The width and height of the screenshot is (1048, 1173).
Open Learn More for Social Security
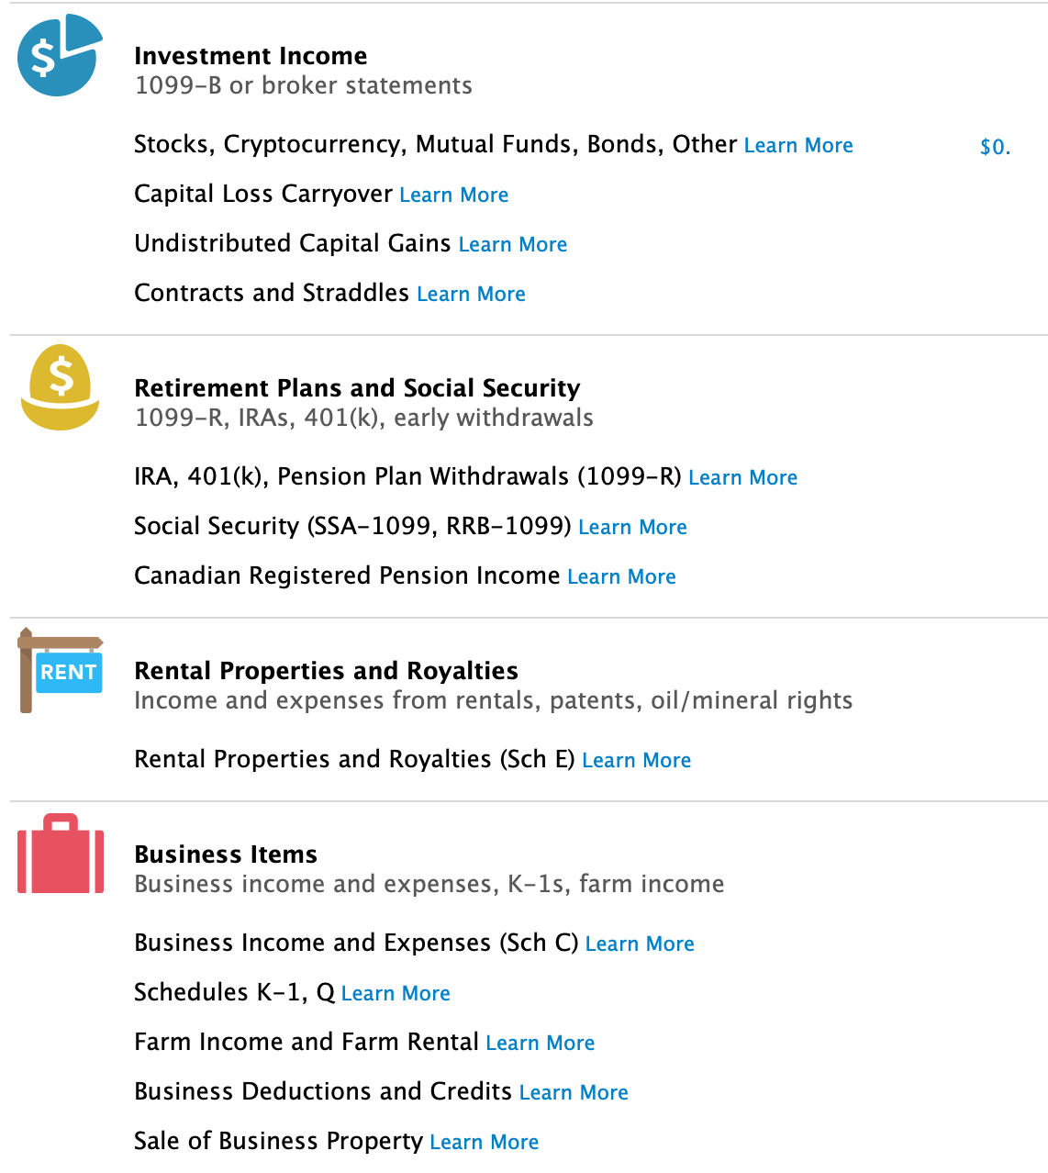(x=632, y=528)
